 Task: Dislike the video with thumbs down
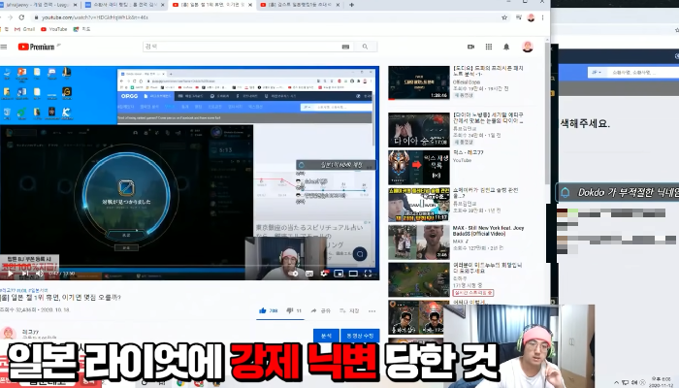click(x=288, y=310)
